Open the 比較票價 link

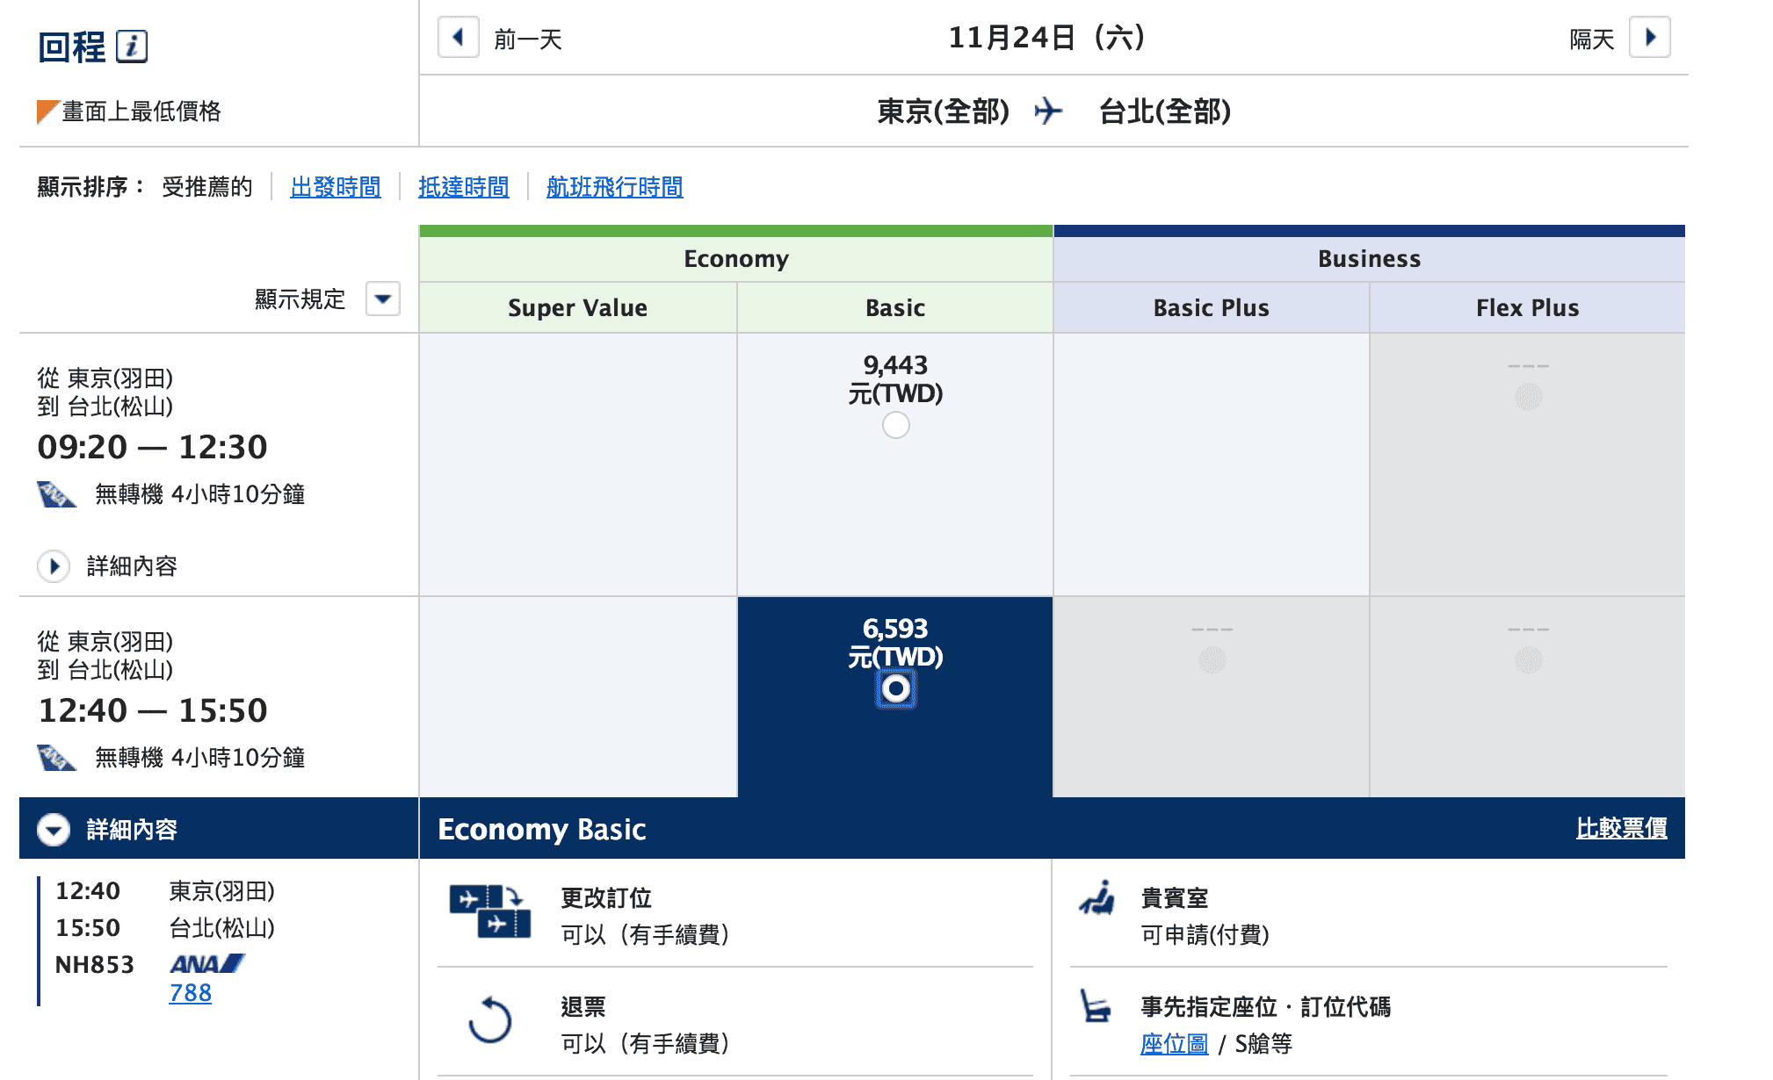1620,828
